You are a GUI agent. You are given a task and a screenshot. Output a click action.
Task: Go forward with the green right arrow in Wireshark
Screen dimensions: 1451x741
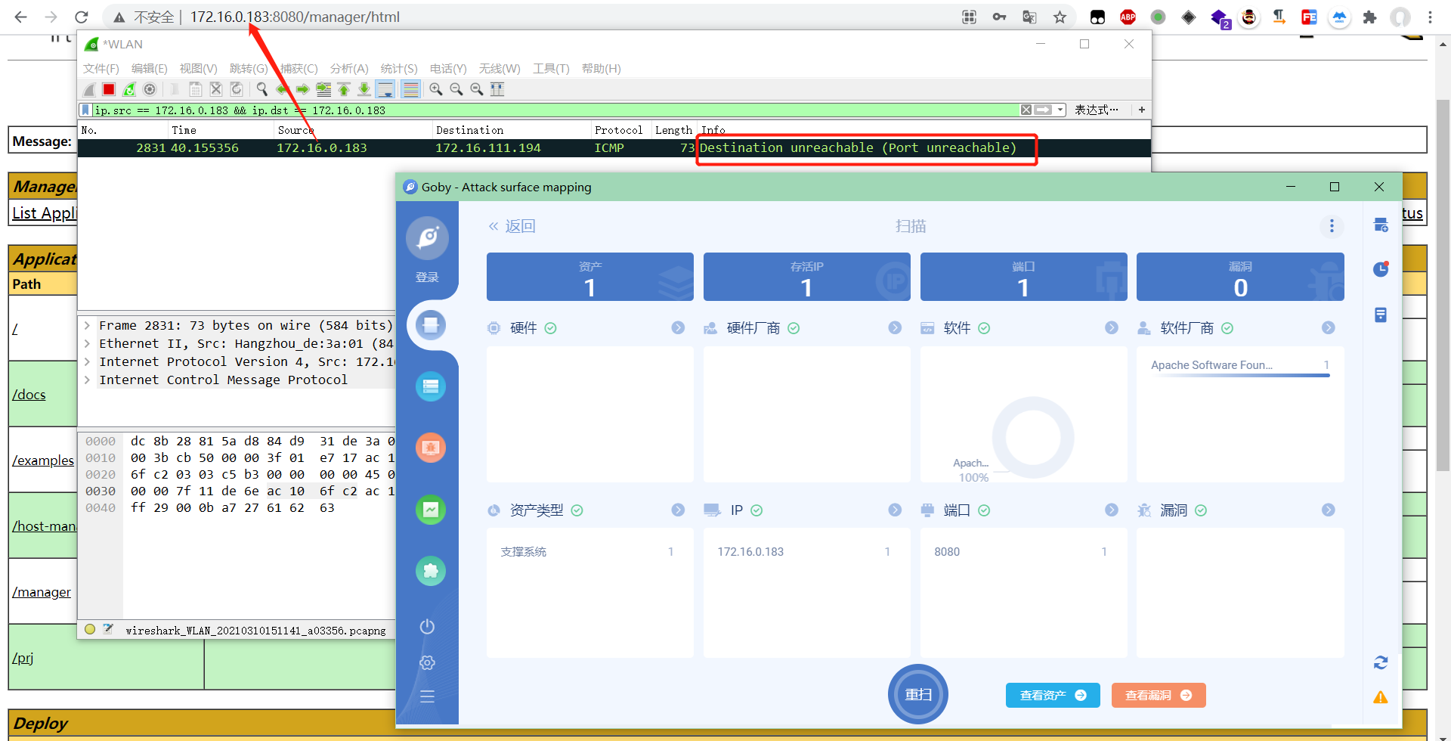pyautogui.click(x=303, y=89)
